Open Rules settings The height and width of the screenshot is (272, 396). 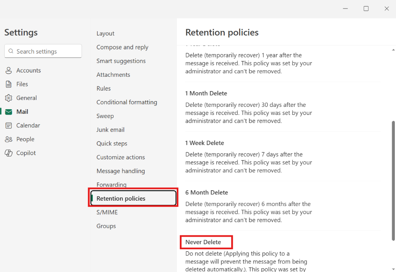103,88
